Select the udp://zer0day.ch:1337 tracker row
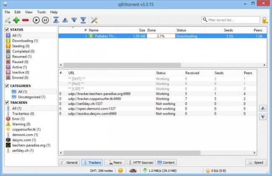272x176 pixels. click(158, 104)
